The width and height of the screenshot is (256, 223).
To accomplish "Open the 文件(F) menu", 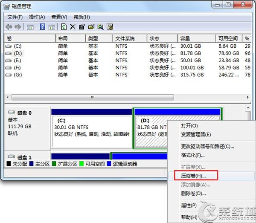I will [15, 17].
